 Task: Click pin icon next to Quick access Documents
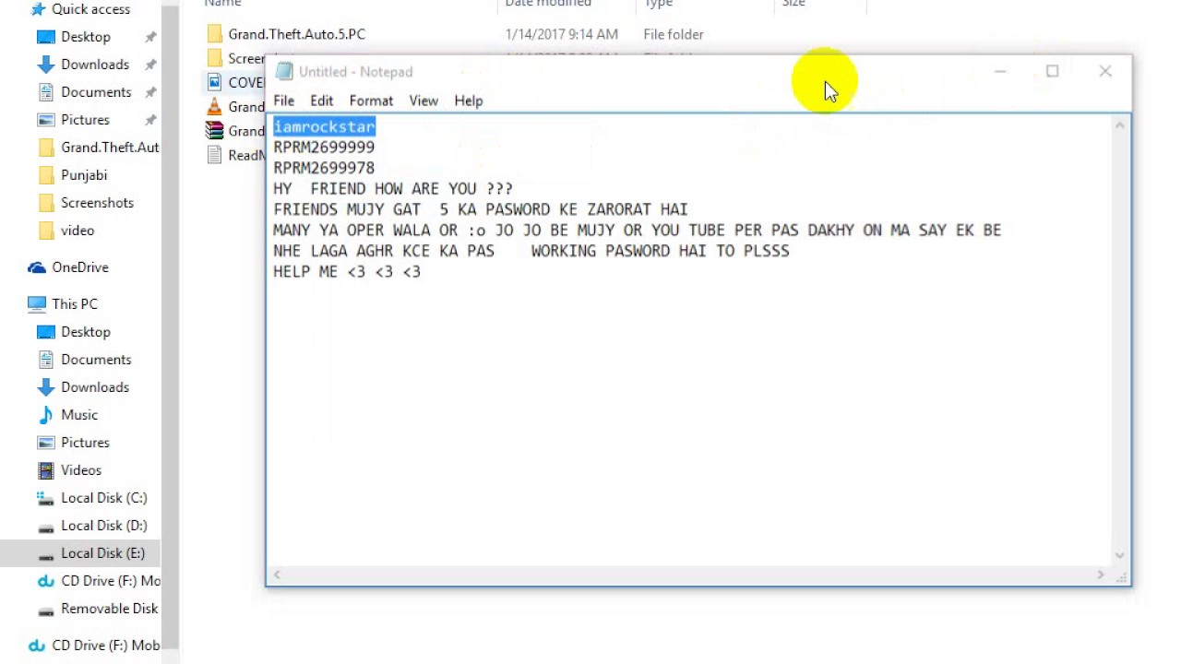[x=150, y=92]
